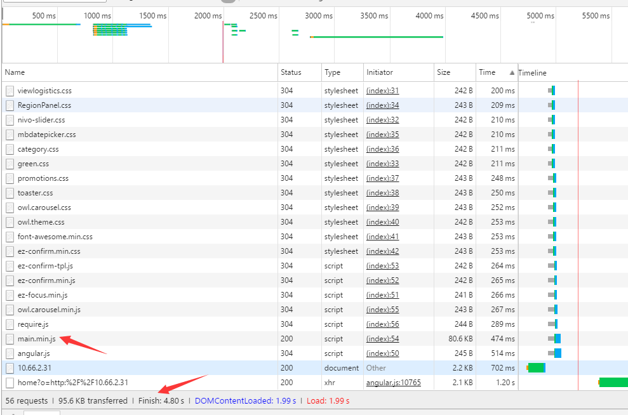Click the 5000 ms overview tick label

(x=540, y=16)
